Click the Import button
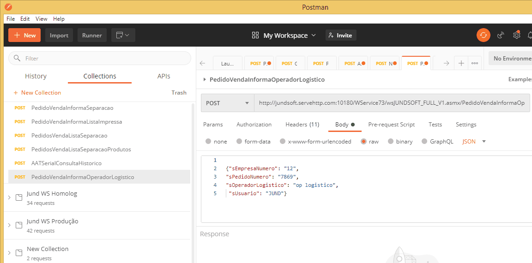 [x=59, y=35]
